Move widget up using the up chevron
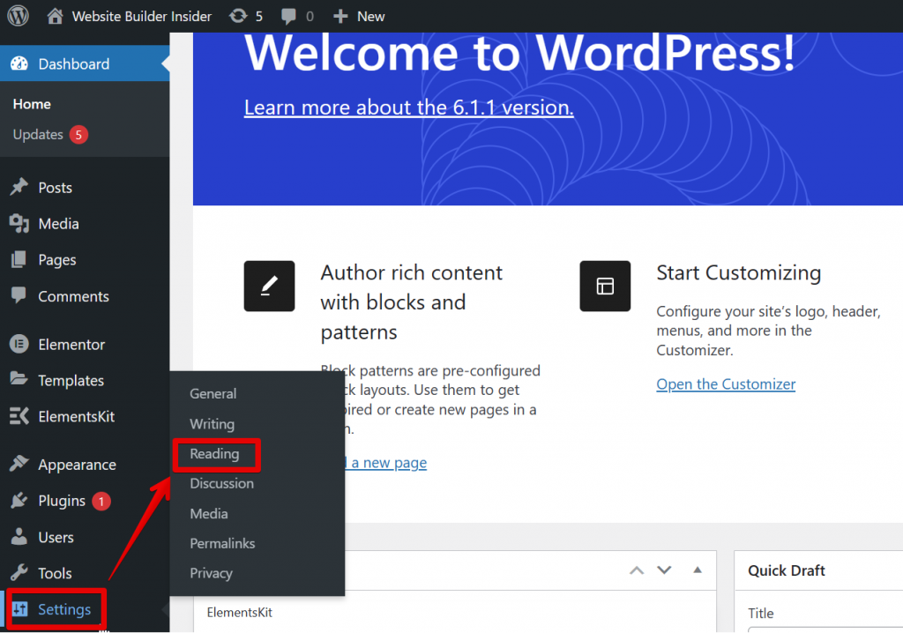 [x=637, y=570]
